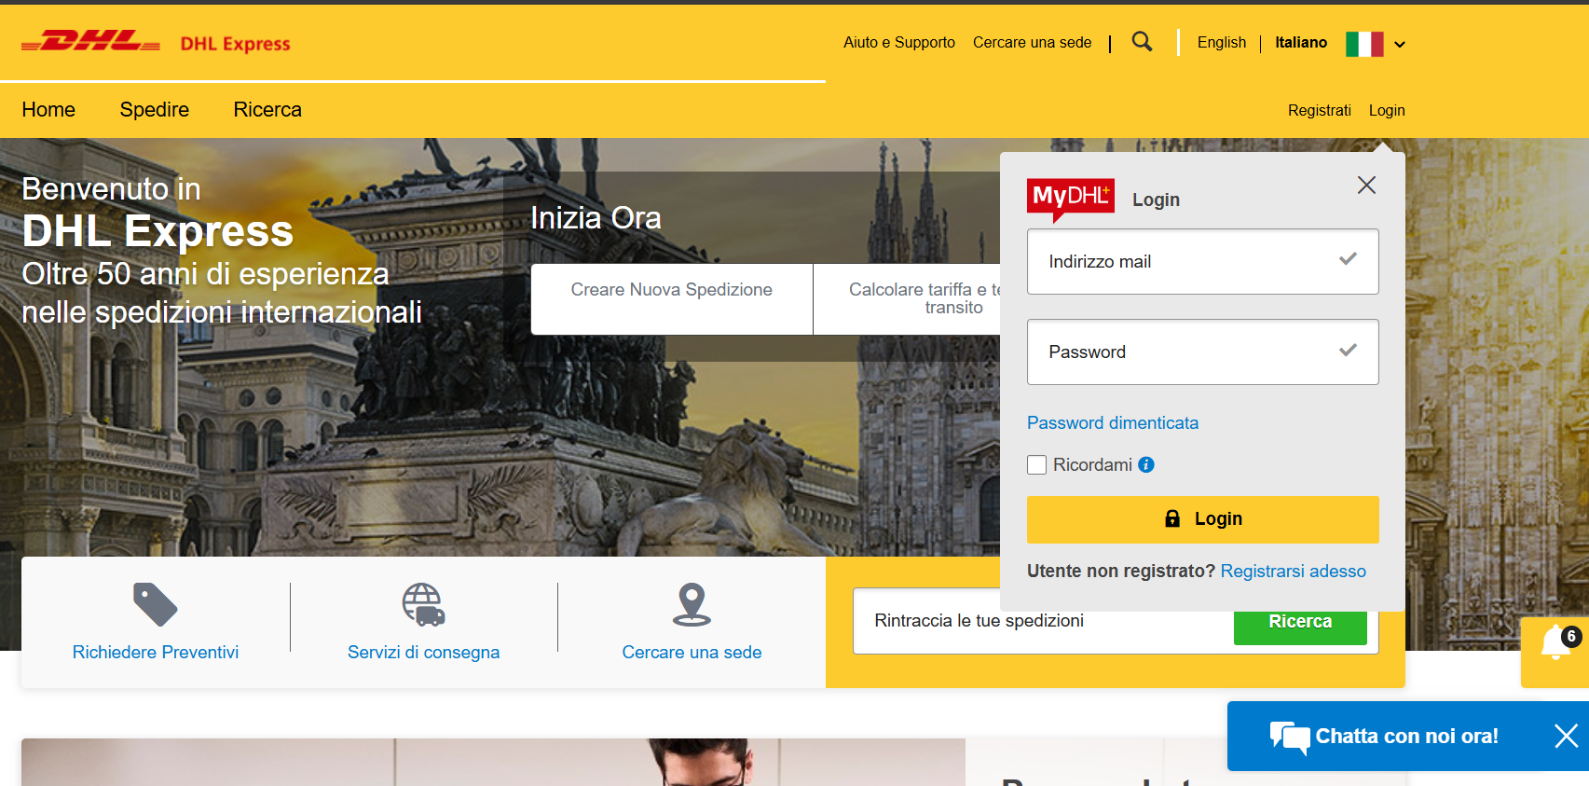Switch language to English
Image resolution: width=1589 pixels, height=786 pixels.
(1222, 43)
